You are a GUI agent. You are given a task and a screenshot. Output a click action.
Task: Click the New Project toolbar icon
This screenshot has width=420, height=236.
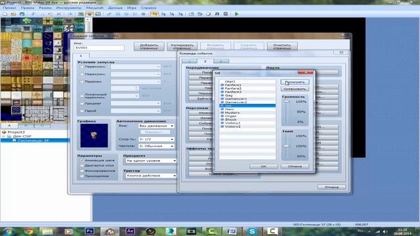point(5,14)
